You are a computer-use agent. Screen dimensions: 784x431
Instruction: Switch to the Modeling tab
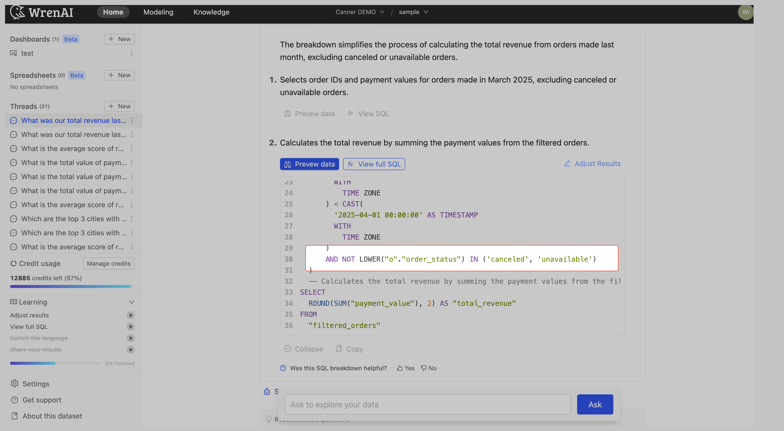pos(158,12)
